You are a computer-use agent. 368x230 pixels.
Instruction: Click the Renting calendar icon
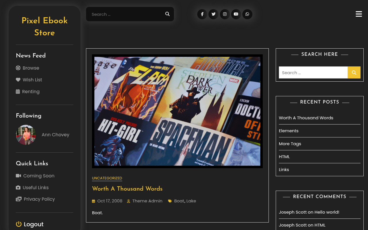click(18, 91)
